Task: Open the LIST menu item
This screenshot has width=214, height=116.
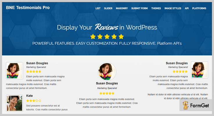Action: click(98, 8)
